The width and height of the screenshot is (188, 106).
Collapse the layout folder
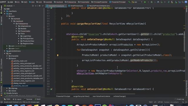7,59
